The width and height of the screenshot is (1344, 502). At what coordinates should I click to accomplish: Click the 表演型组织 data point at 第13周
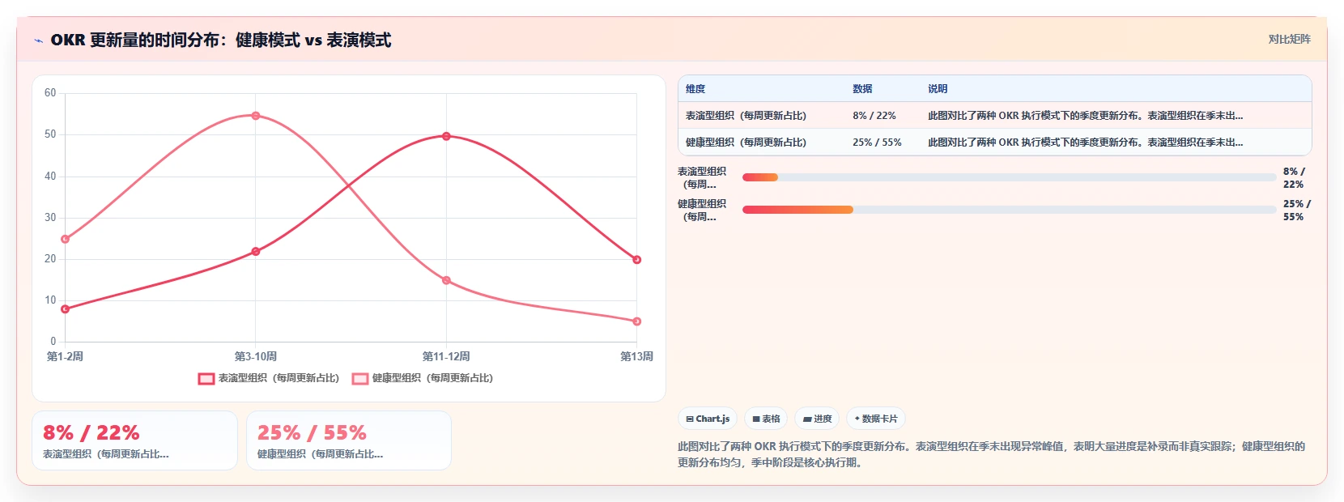coord(637,260)
